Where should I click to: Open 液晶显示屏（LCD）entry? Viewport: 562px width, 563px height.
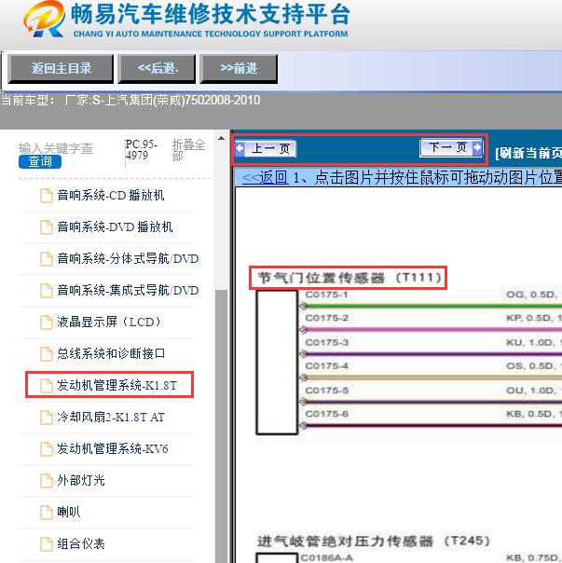109,322
